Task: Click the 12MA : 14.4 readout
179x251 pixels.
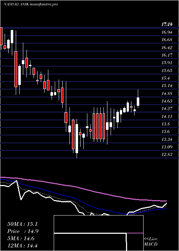Action: coord(22,246)
